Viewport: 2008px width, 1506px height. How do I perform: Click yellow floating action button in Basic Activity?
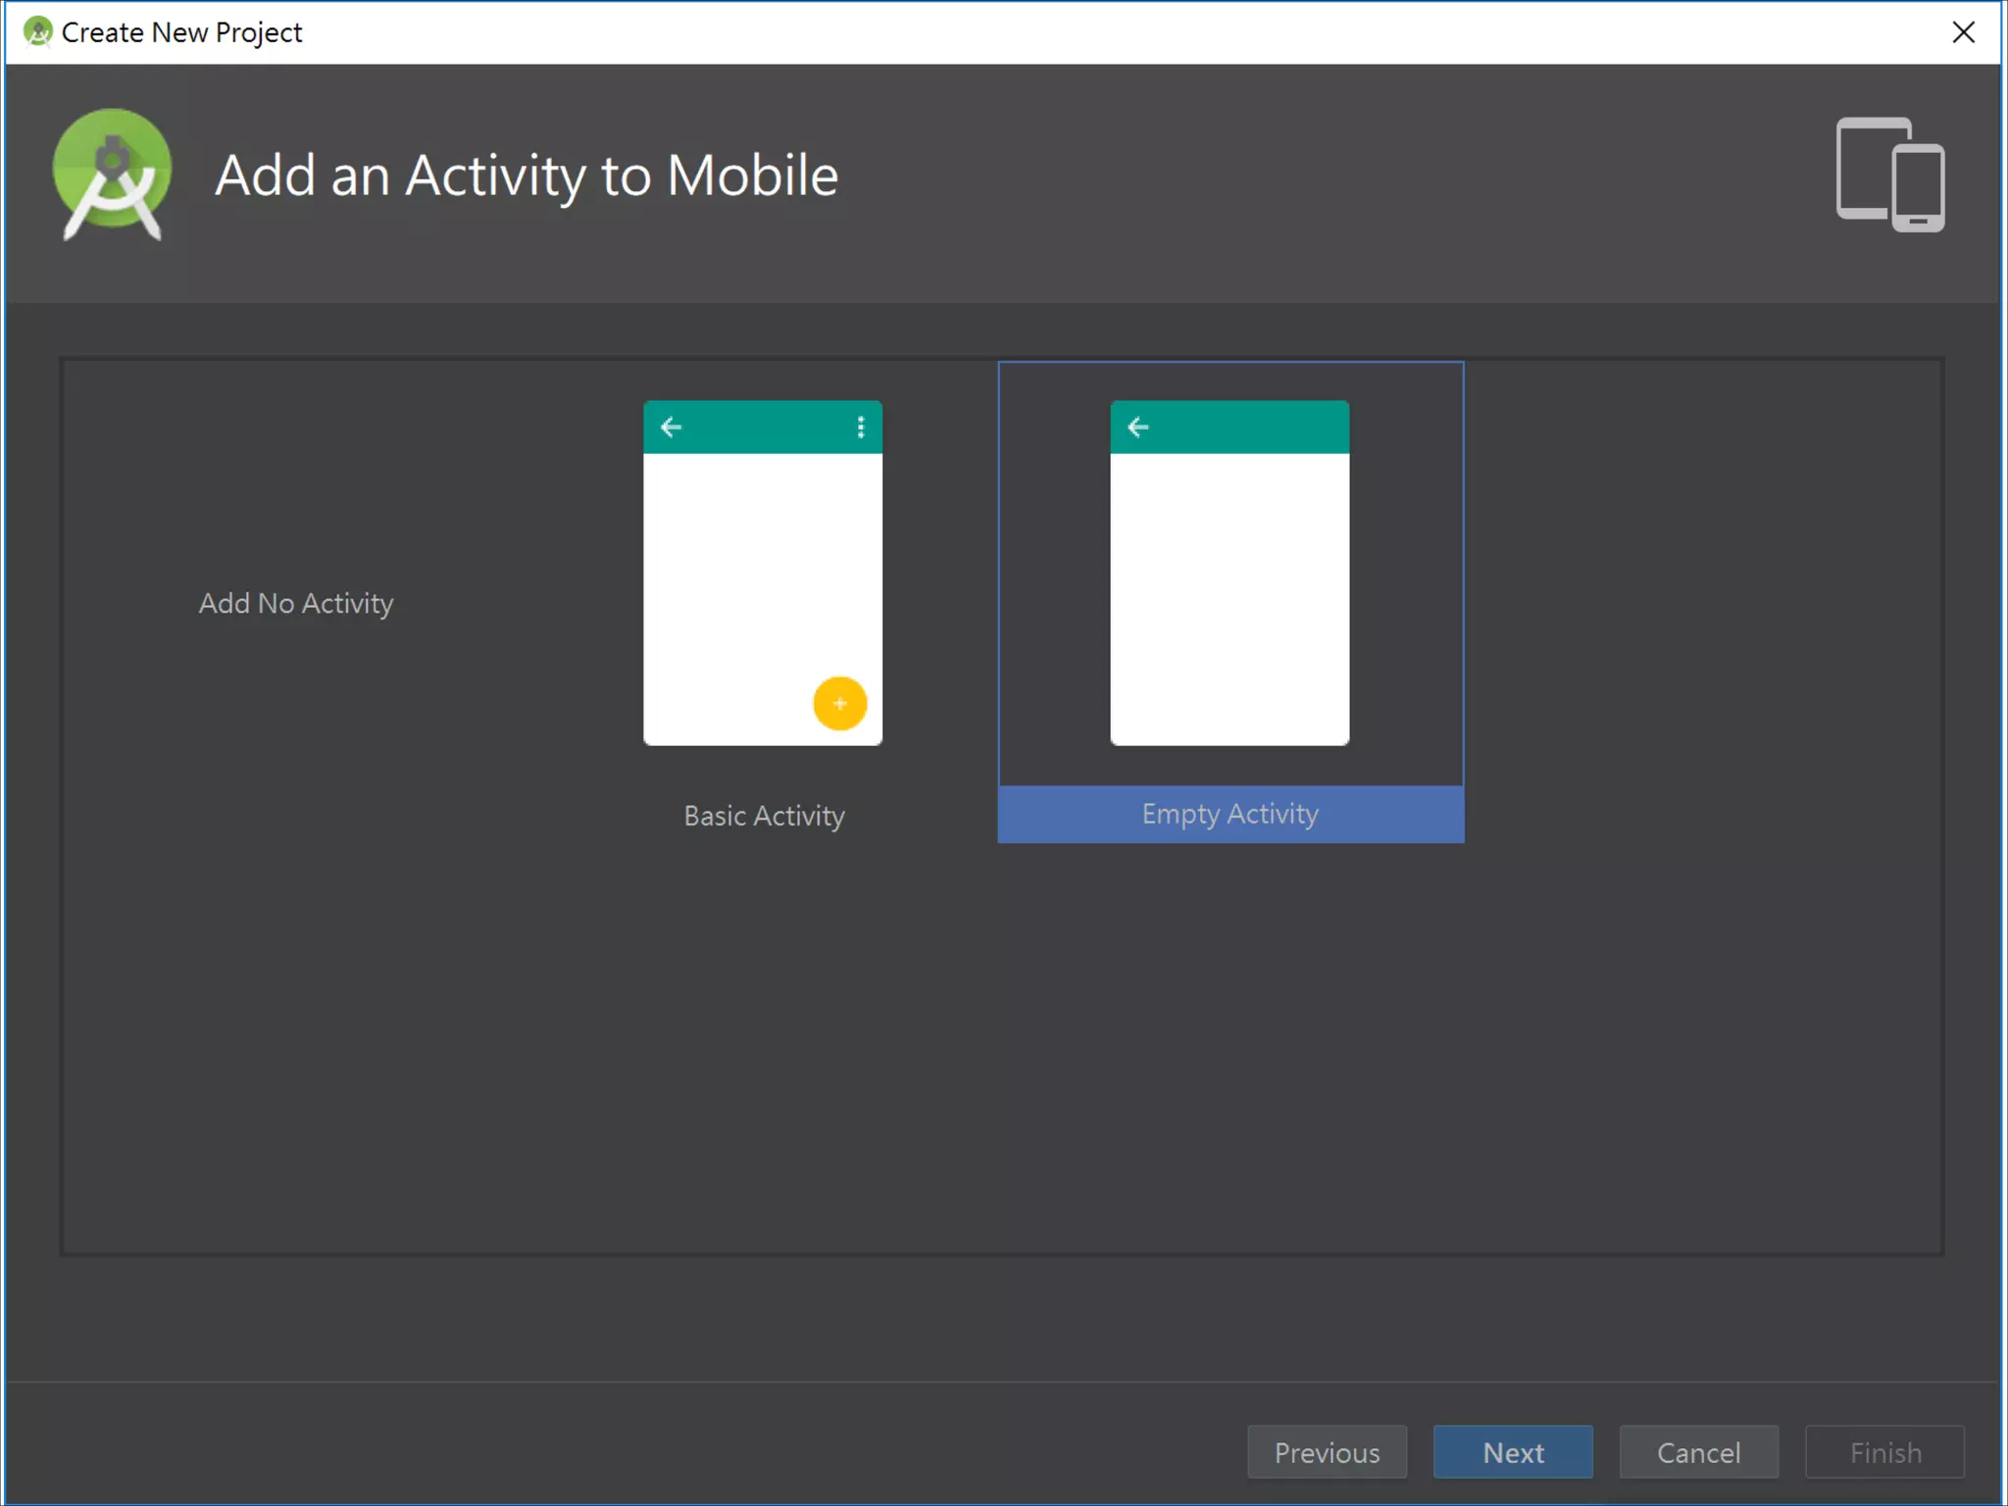pos(839,703)
